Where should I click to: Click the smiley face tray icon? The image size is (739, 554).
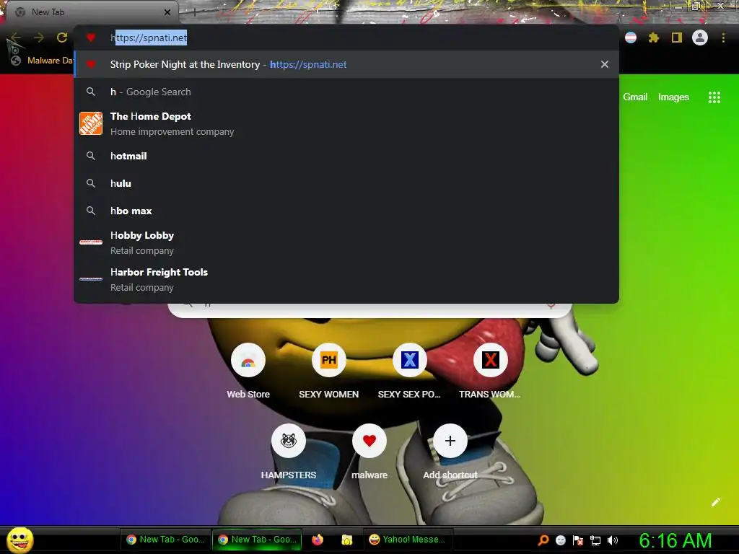tap(561, 540)
